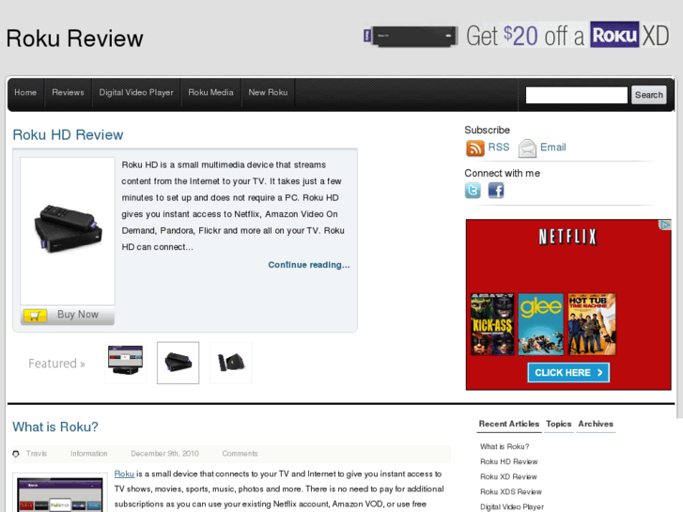Image resolution: width=683 pixels, height=512 pixels.
Task: Click the Continue reading link
Action: (x=309, y=265)
